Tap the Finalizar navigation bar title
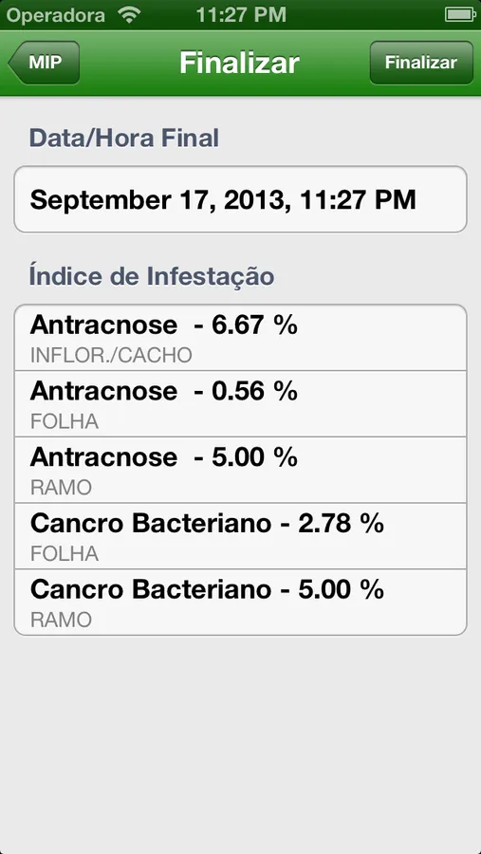The height and width of the screenshot is (854, 481). [x=240, y=63]
